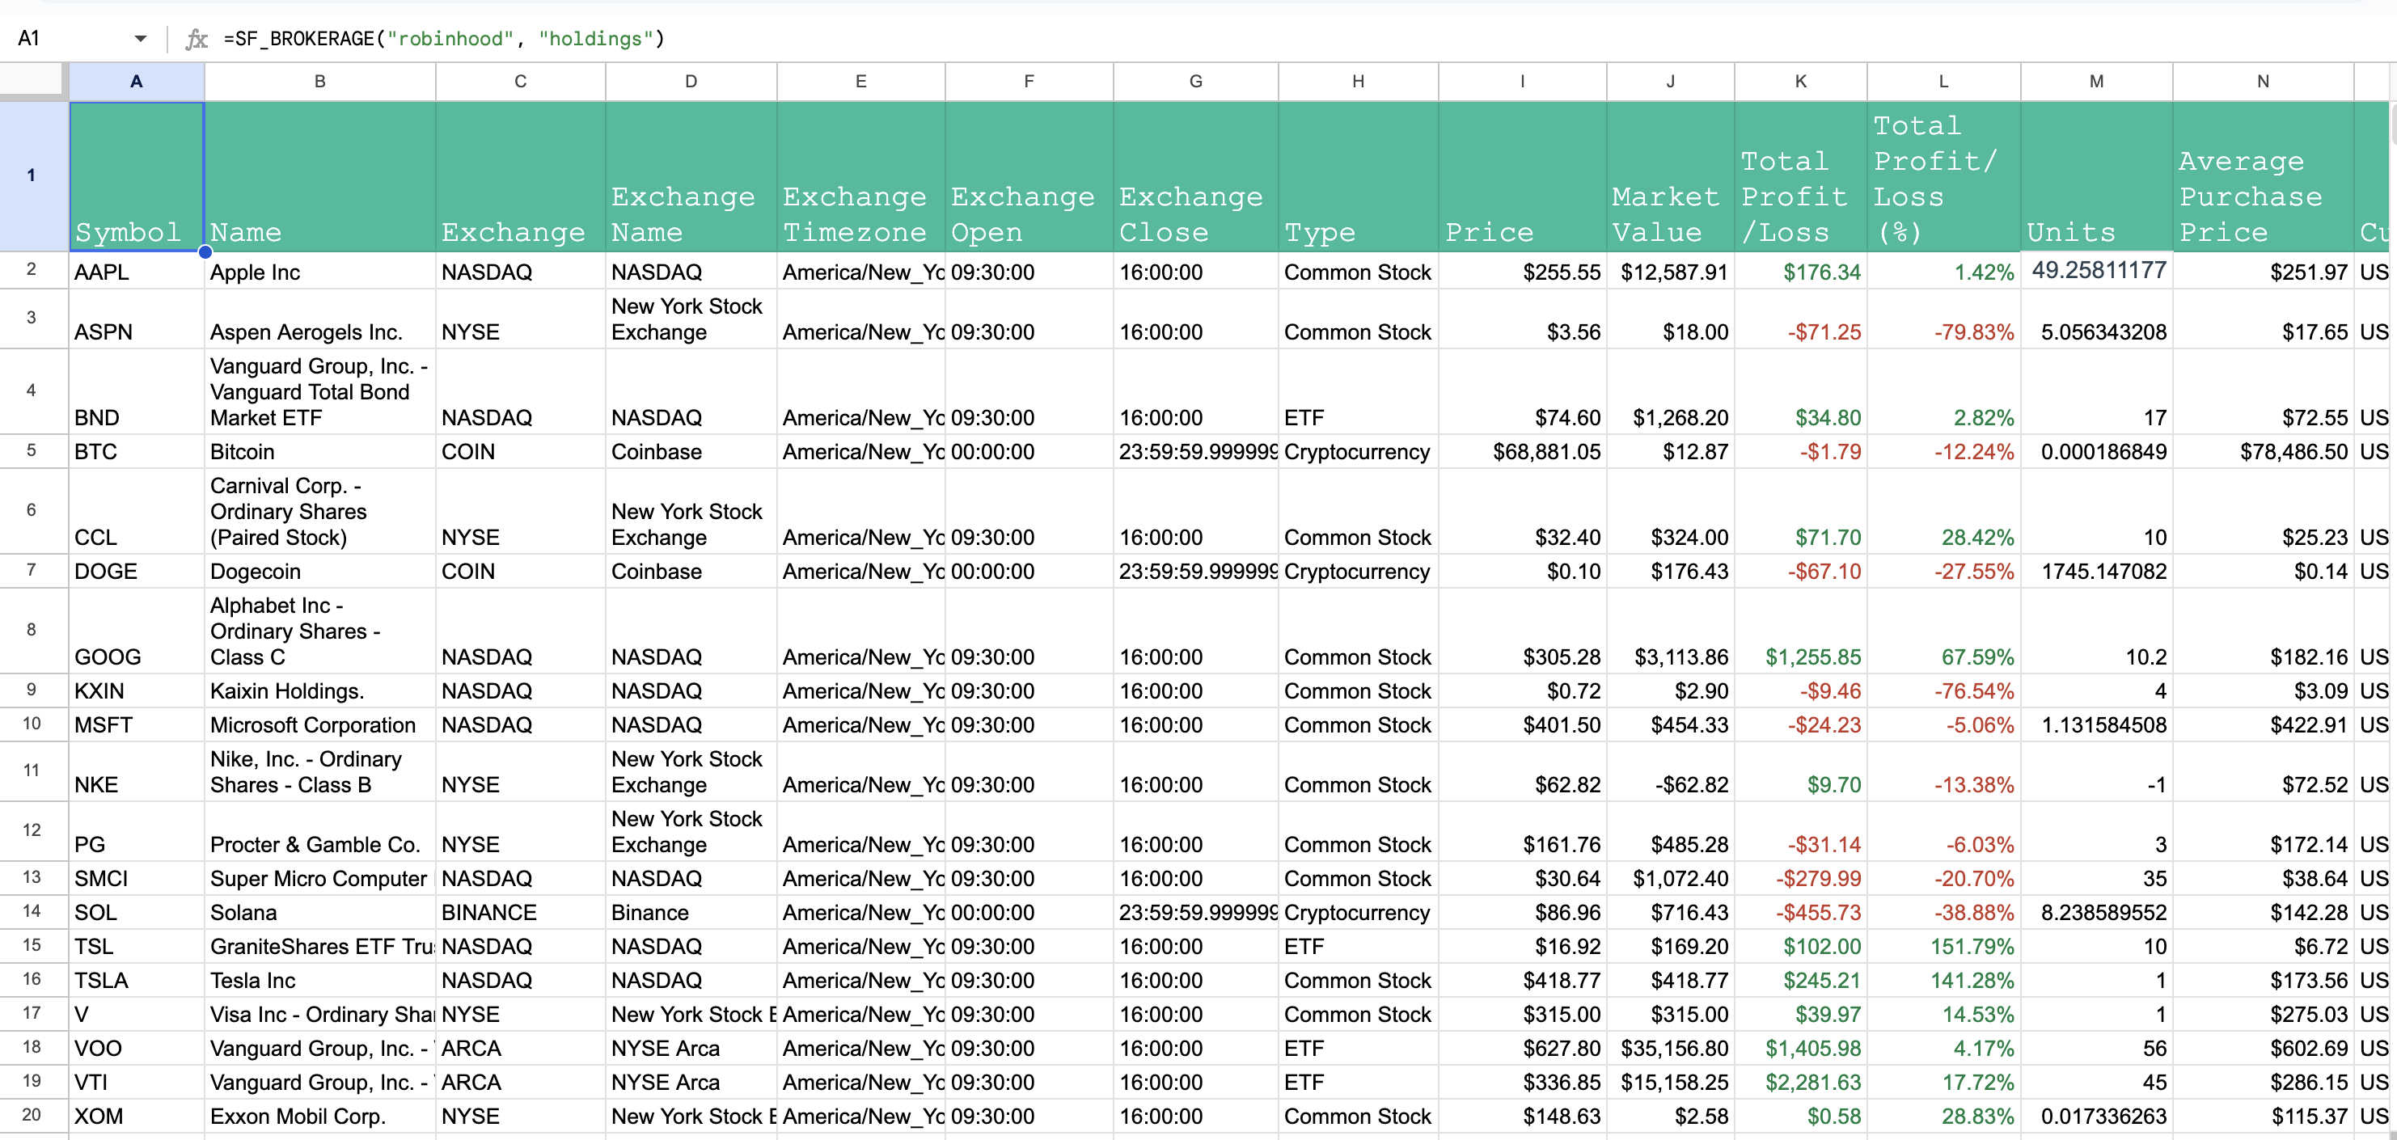Select row 5 header
Viewport: 2397px width, 1140px height.
pyautogui.click(x=33, y=451)
